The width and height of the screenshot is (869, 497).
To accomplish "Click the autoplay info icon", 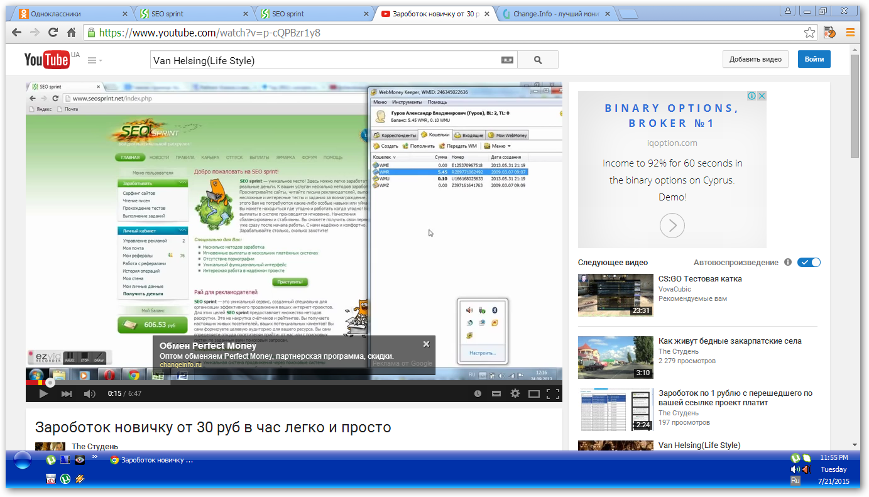I will coord(788,263).
